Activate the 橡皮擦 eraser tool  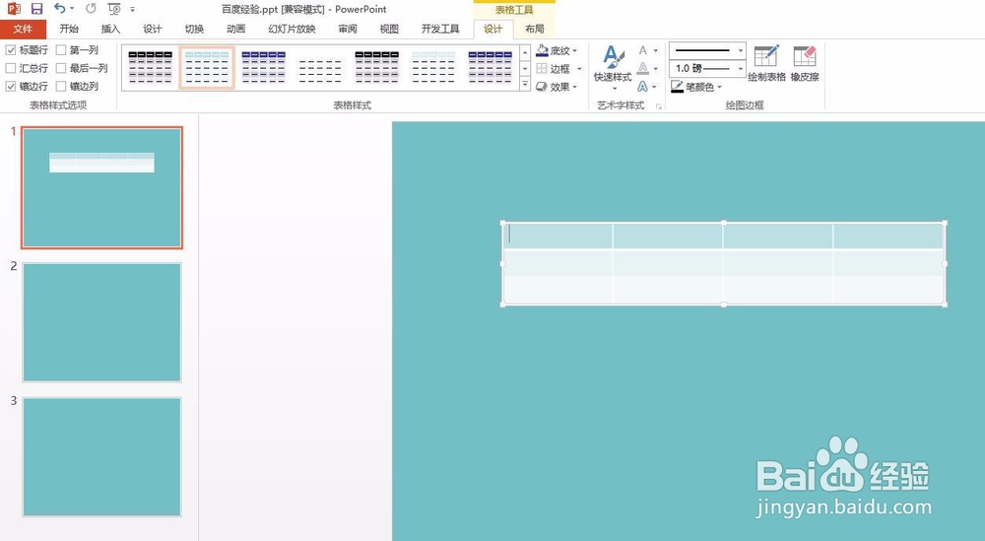(805, 63)
